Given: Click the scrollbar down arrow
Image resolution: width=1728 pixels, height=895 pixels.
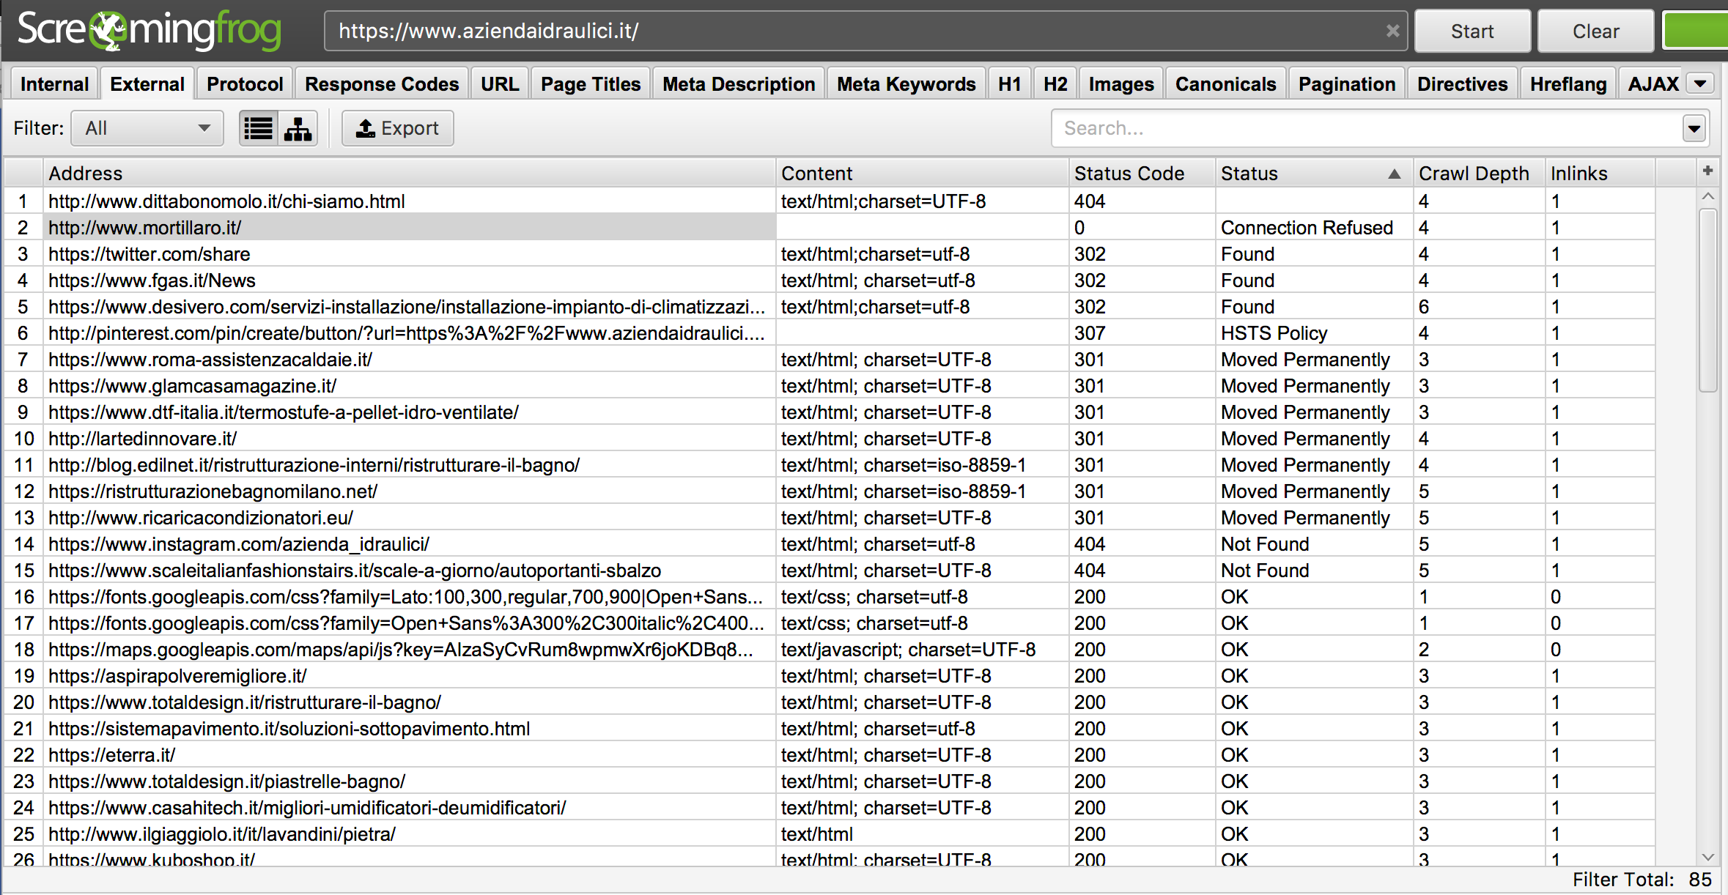Looking at the screenshot, I should pyautogui.click(x=1708, y=856).
